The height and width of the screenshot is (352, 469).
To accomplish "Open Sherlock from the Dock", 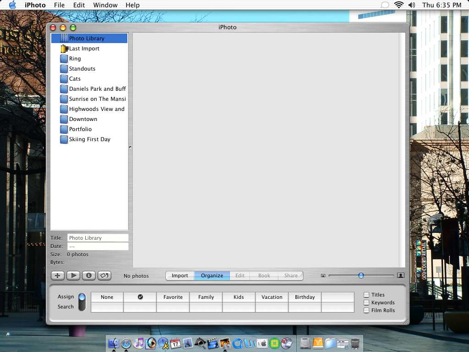I will [x=200, y=343].
